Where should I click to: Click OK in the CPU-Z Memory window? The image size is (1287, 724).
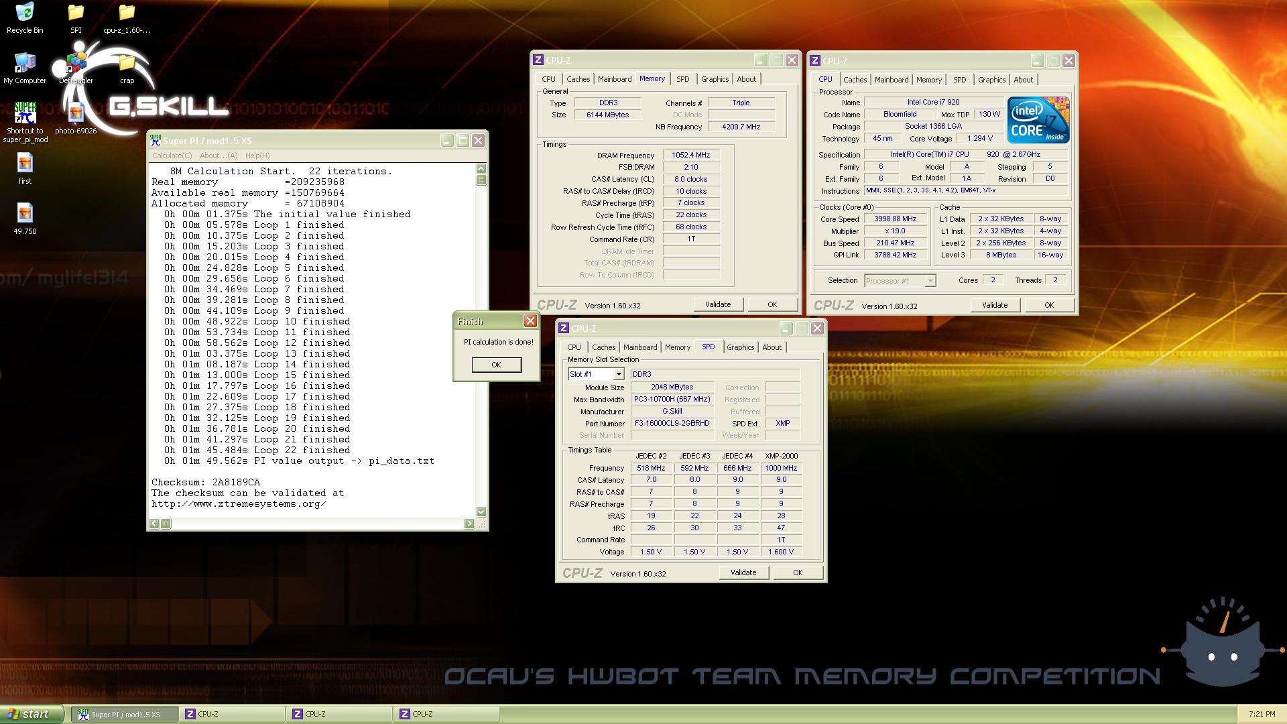point(772,304)
